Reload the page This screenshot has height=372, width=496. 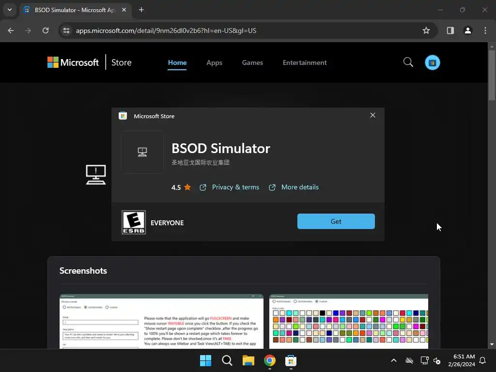coord(46,31)
